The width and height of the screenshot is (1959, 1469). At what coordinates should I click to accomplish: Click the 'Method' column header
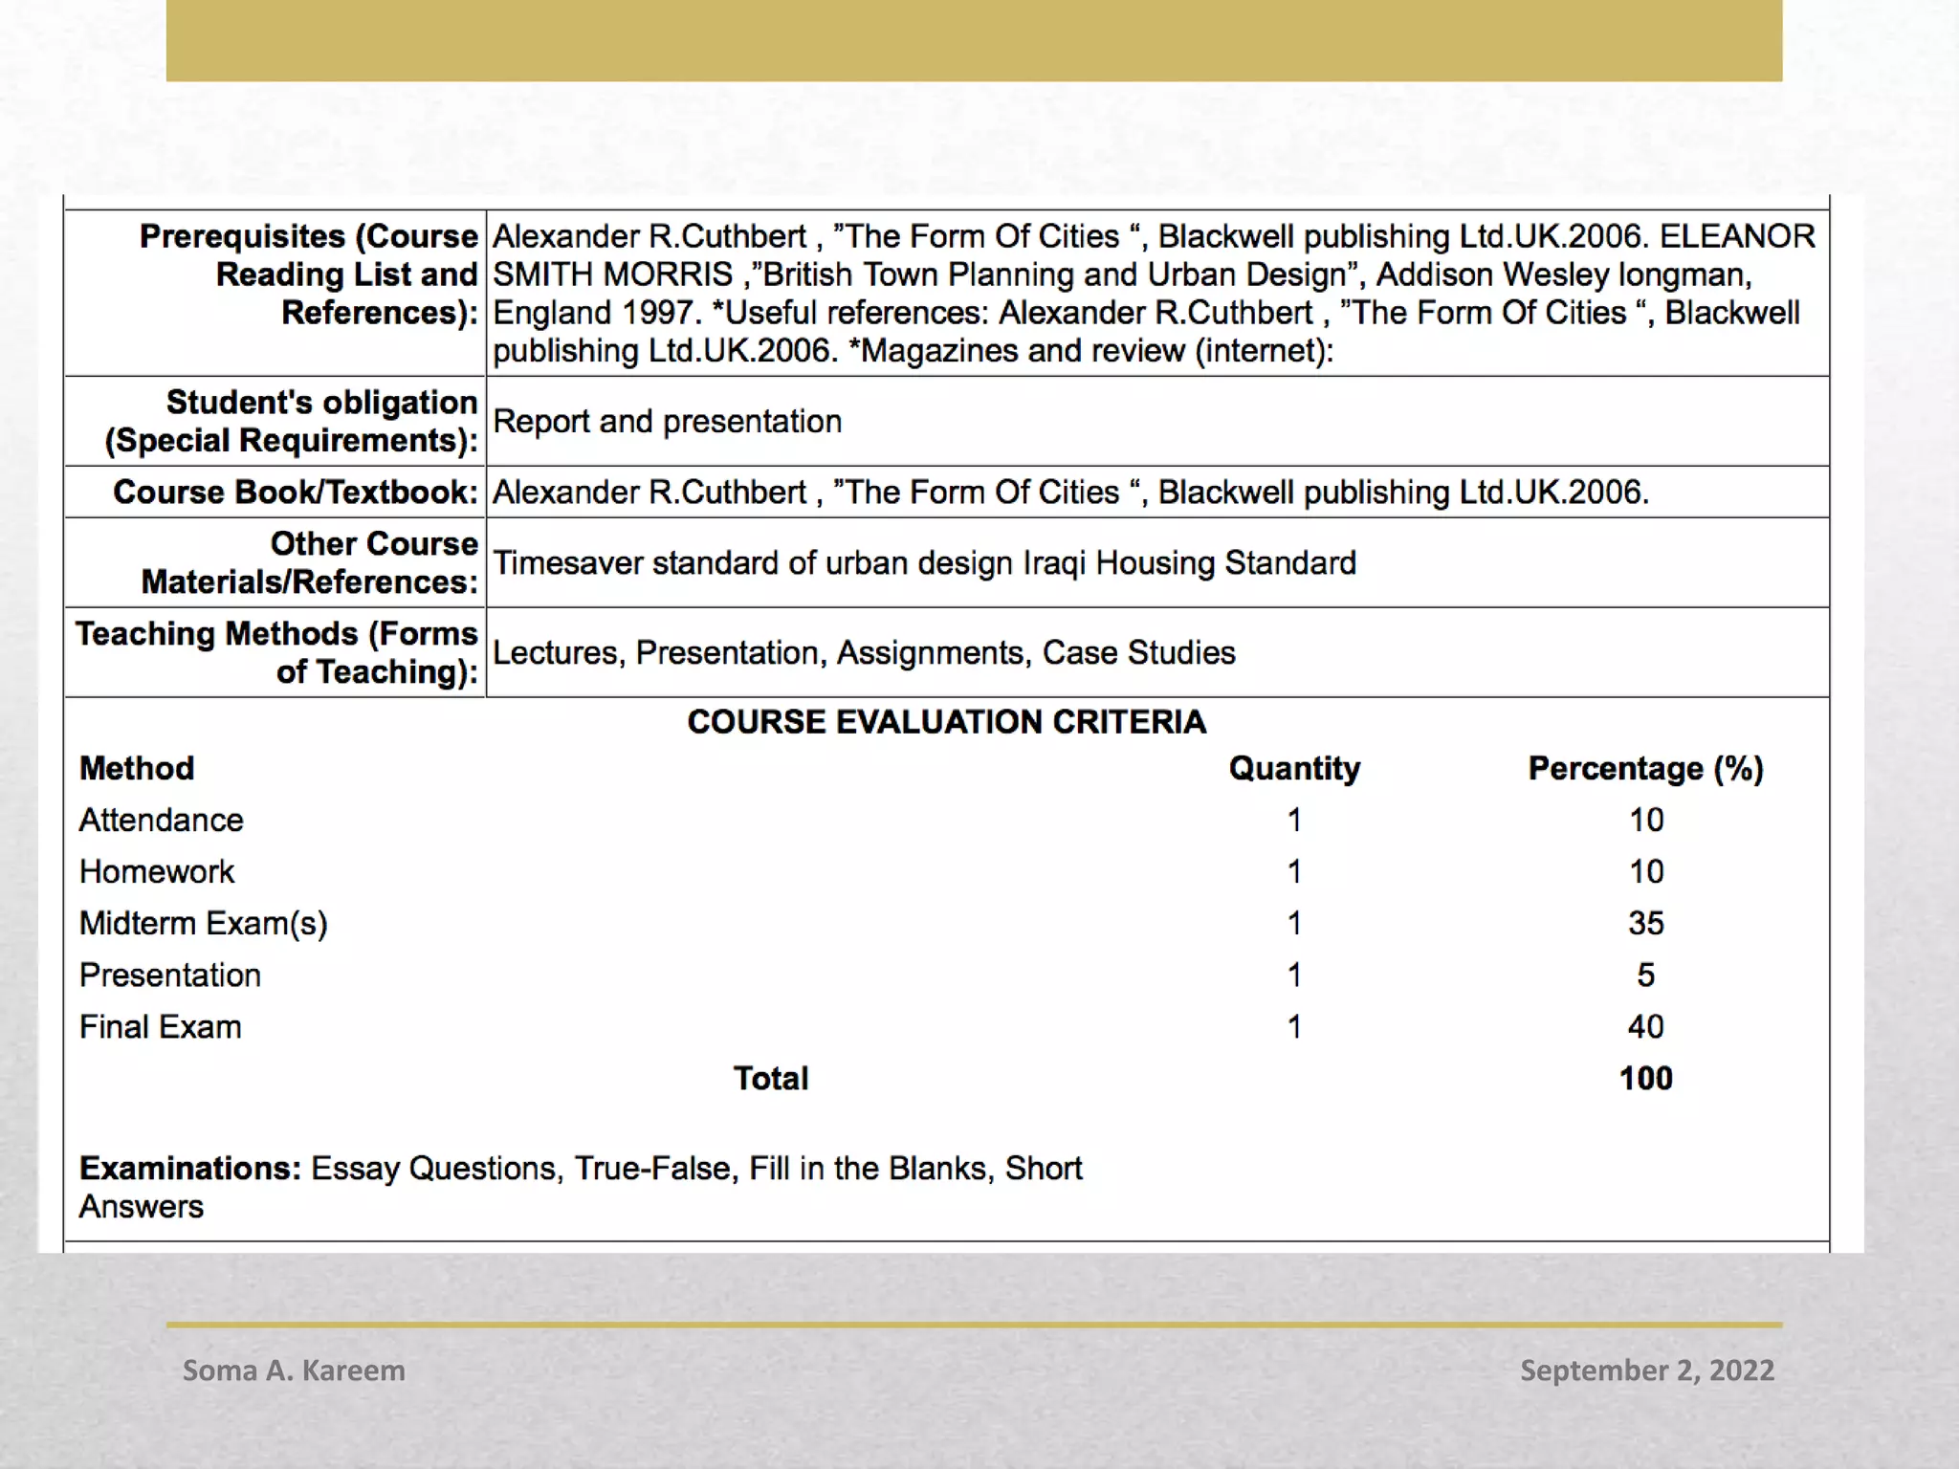137,768
